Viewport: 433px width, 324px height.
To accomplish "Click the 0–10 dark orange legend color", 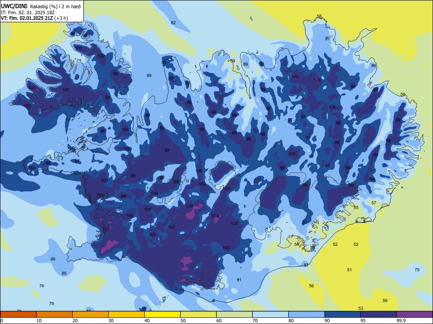I will pyautogui.click(x=19, y=314).
